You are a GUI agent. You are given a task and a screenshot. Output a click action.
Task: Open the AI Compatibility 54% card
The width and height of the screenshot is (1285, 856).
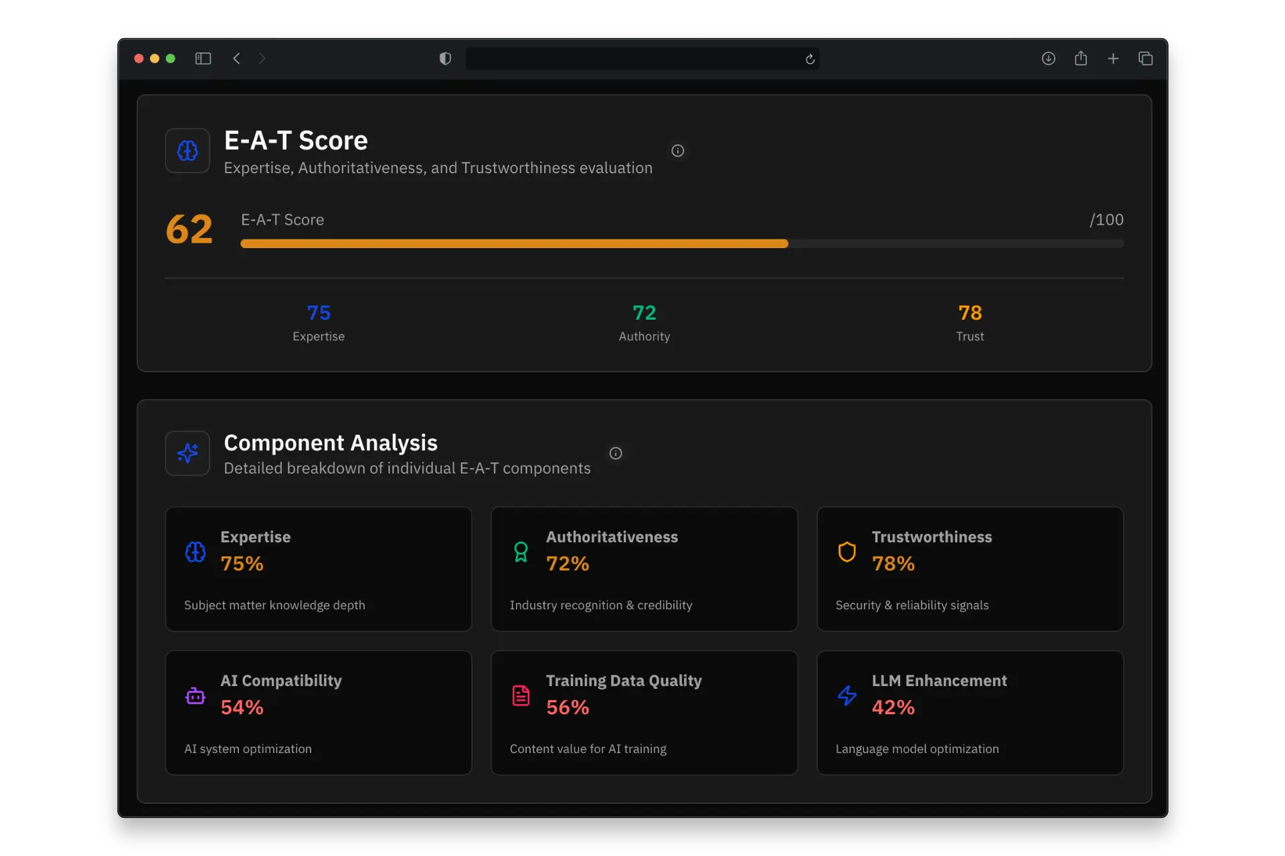(x=319, y=713)
